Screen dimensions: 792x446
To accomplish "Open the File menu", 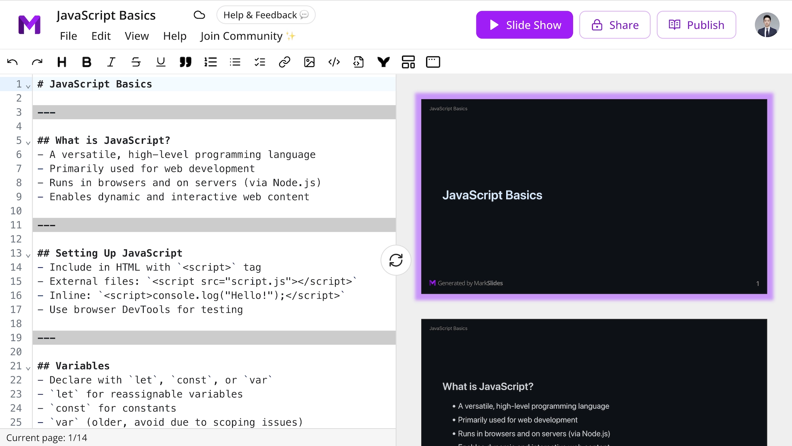I will tap(69, 36).
